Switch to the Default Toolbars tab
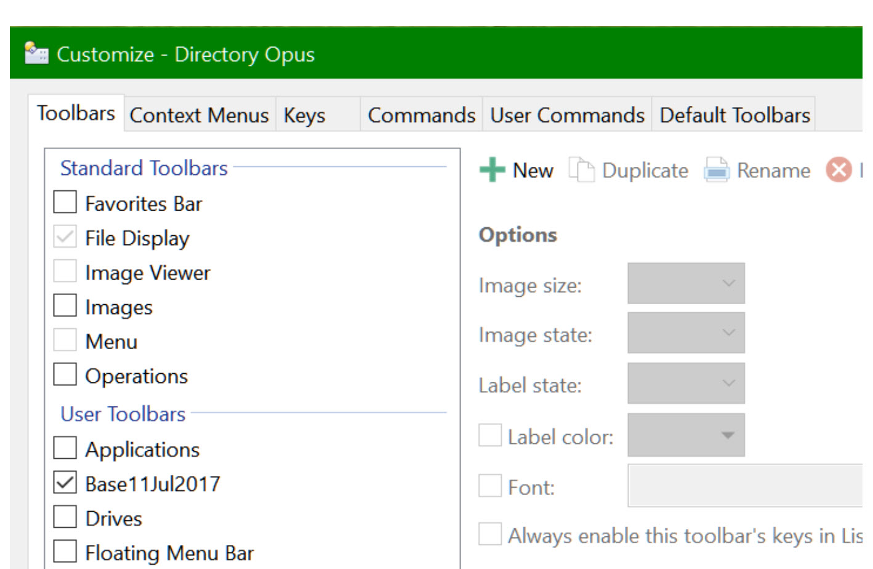873x569 pixels. tap(734, 115)
